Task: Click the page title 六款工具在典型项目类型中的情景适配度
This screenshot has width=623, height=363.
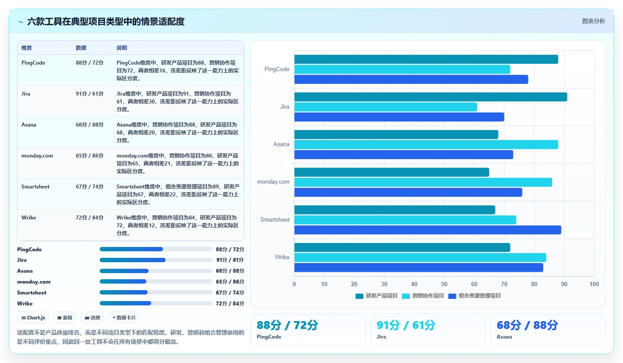Action: tap(106, 22)
